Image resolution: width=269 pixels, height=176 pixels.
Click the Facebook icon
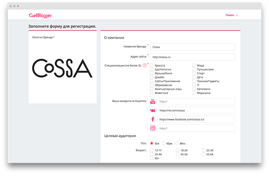pyautogui.click(x=153, y=119)
